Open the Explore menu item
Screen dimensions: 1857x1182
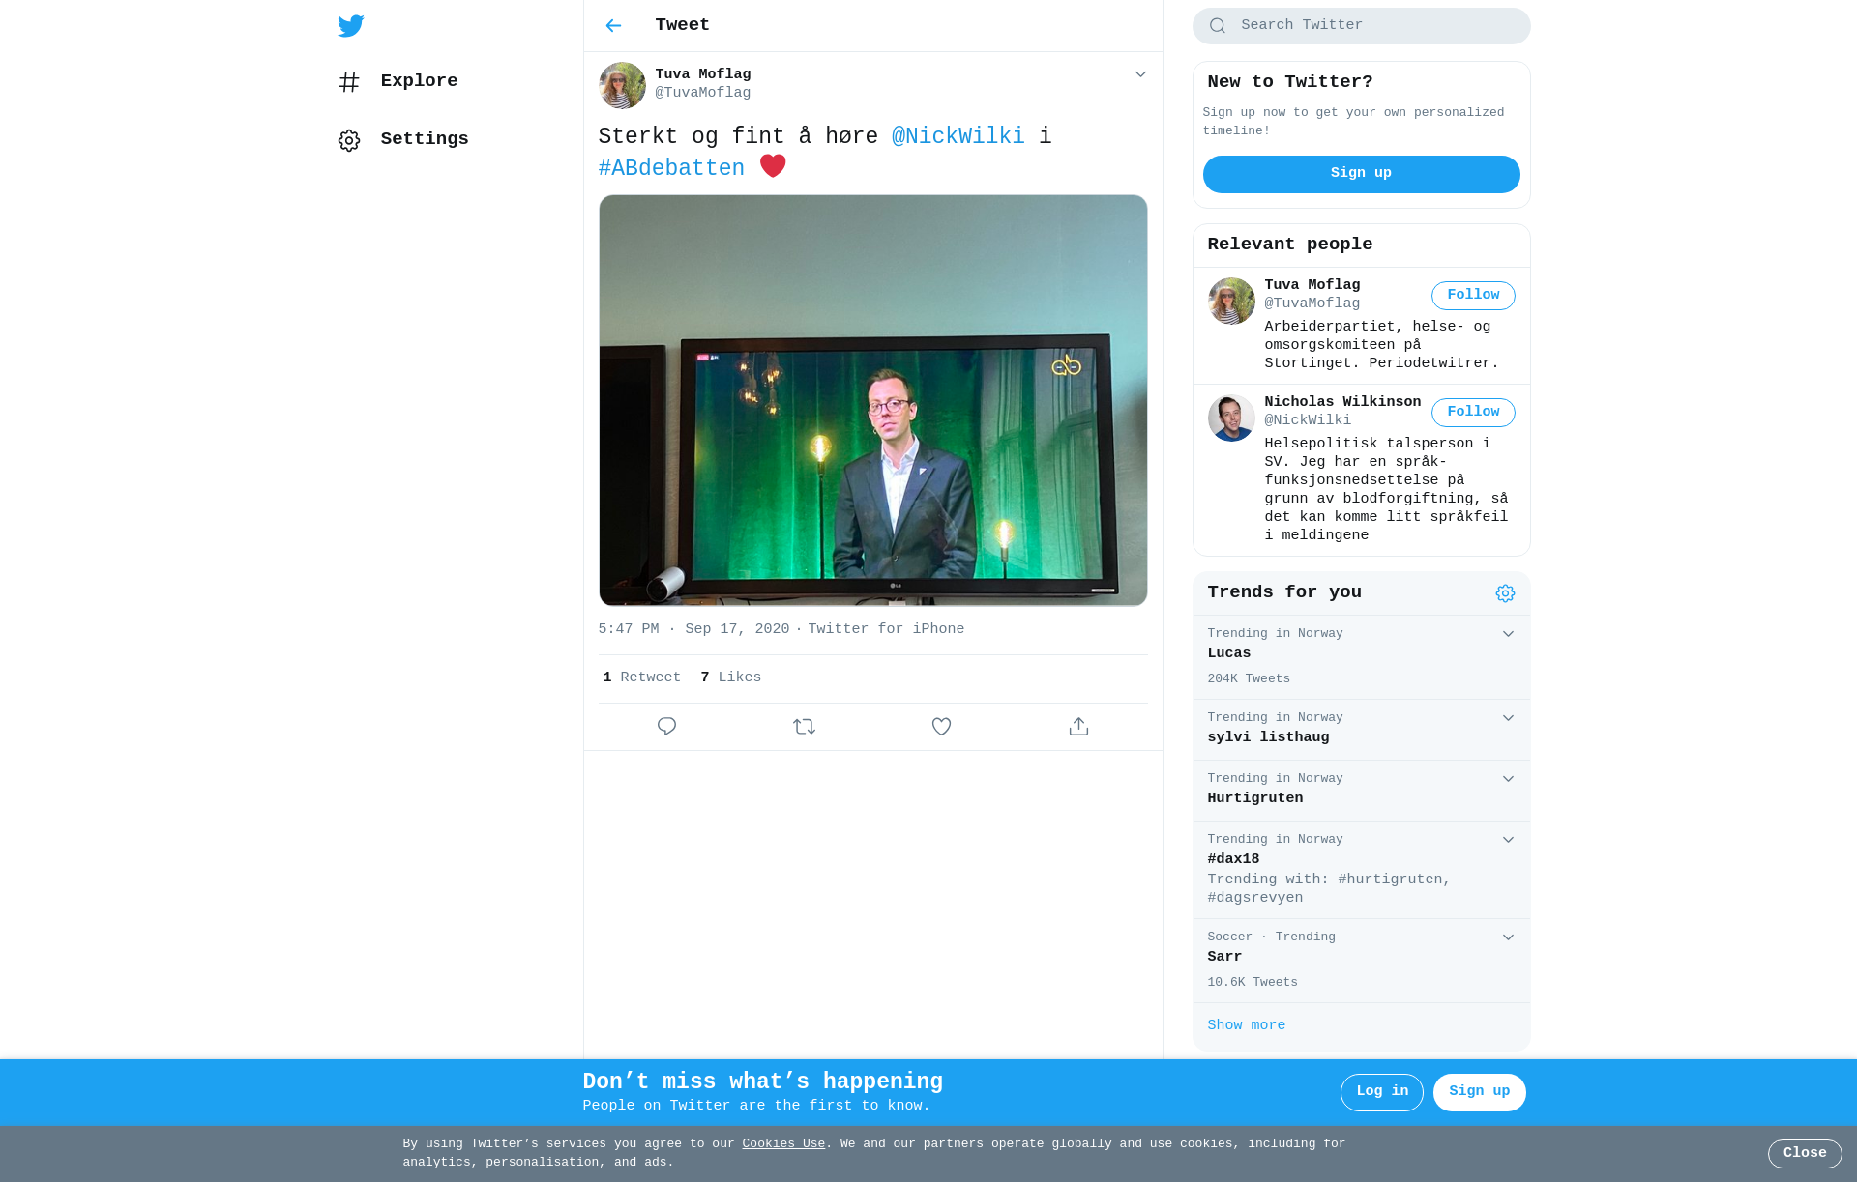(418, 81)
